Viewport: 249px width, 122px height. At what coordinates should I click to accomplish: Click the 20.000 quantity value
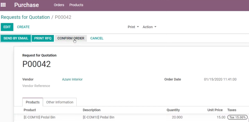[177, 117]
